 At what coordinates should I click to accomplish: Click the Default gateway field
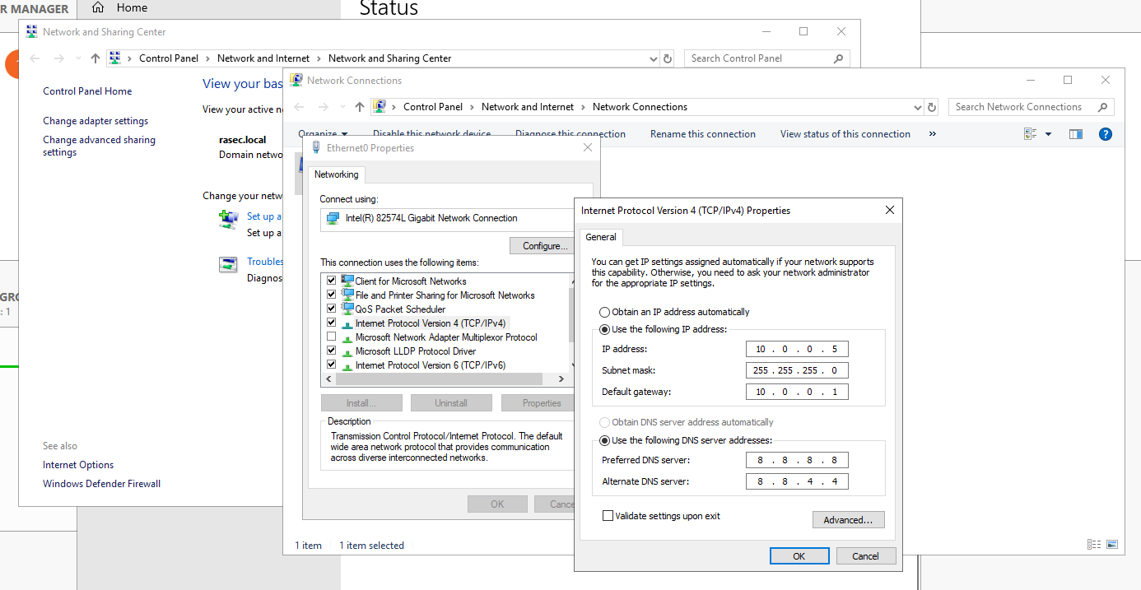[x=797, y=392]
